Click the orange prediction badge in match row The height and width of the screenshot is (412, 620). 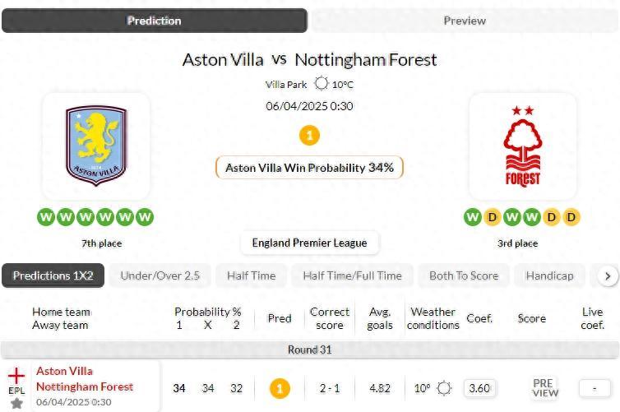280,388
